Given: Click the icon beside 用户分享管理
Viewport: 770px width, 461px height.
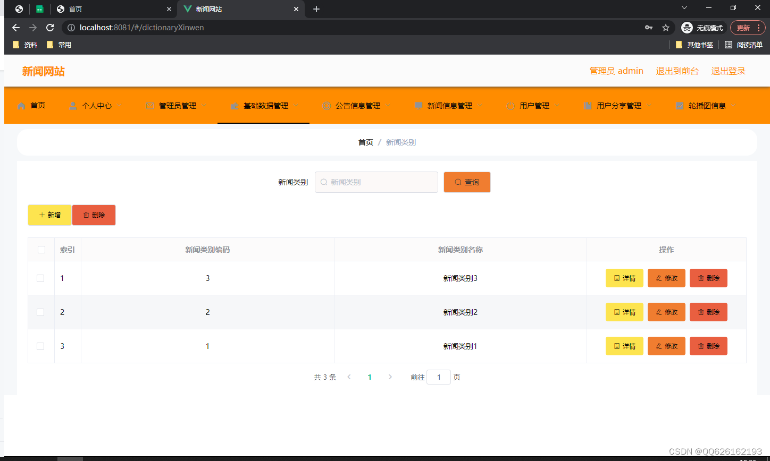Looking at the screenshot, I should coord(588,106).
